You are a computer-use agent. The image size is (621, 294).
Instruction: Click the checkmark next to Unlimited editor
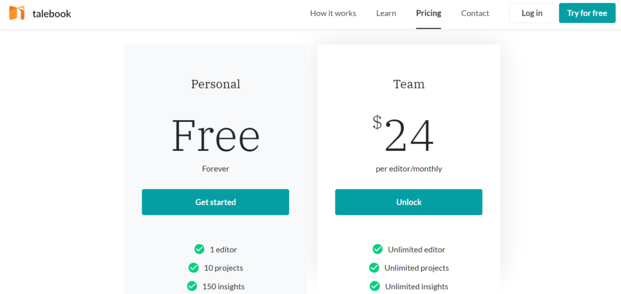click(x=377, y=249)
